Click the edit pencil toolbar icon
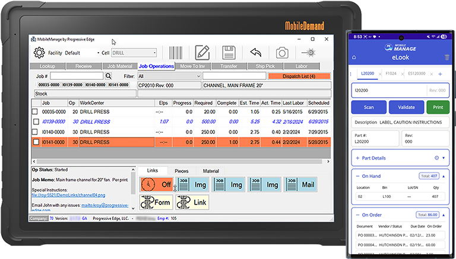Screen dimensions: 456x259 202,53
